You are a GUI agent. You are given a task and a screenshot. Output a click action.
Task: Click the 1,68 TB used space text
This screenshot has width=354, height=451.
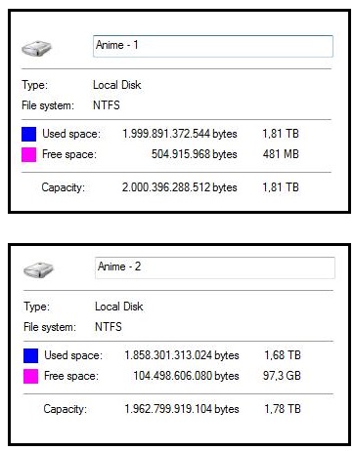pos(283,355)
